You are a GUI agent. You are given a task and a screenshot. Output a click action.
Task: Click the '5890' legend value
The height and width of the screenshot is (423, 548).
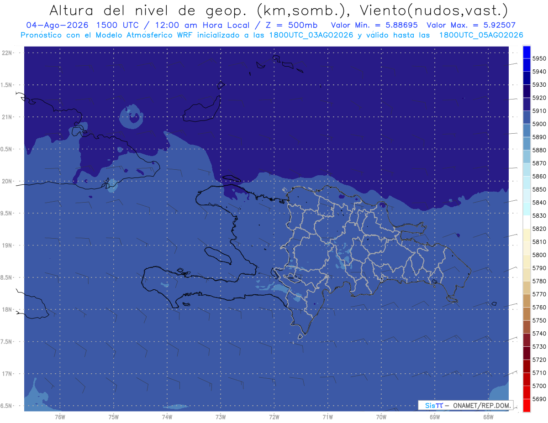pos(539,137)
